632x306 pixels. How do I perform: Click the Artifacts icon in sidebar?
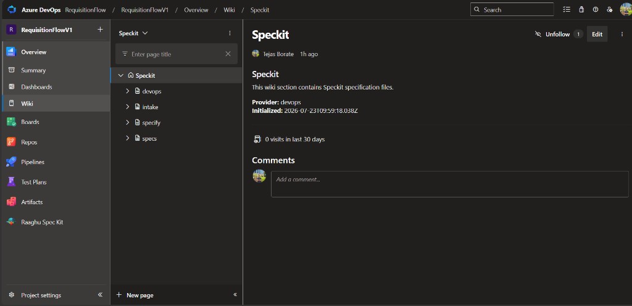[x=11, y=202]
